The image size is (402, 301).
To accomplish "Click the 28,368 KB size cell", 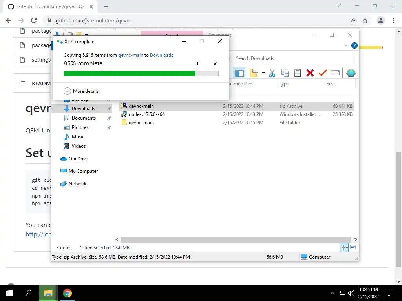I will click(342, 114).
